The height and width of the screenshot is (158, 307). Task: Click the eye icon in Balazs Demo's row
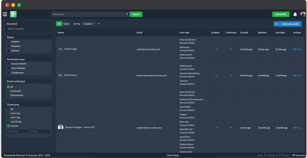pyautogui.click(x=294, y=76)
